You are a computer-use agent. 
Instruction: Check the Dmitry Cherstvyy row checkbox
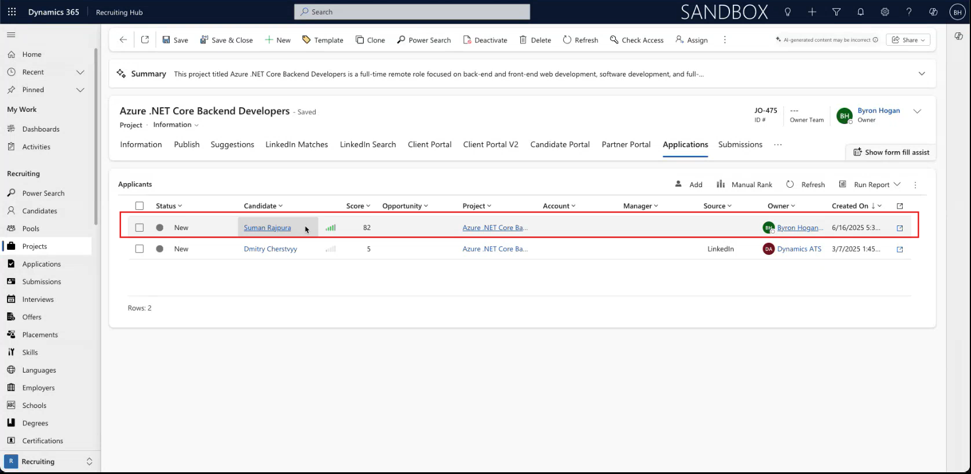click(x=140, y=249)
